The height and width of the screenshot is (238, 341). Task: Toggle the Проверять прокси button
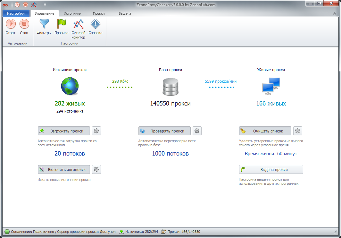[x=164, y=131]
